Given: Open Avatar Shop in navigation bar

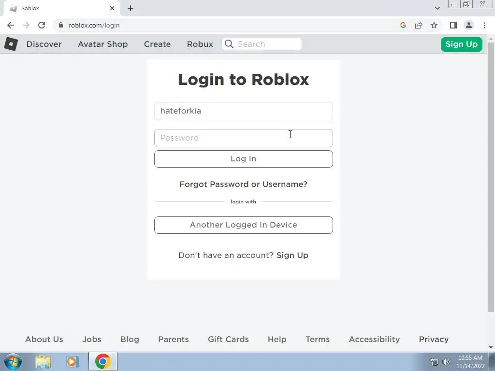Looking at the screenshot, I should click(102, 44).
